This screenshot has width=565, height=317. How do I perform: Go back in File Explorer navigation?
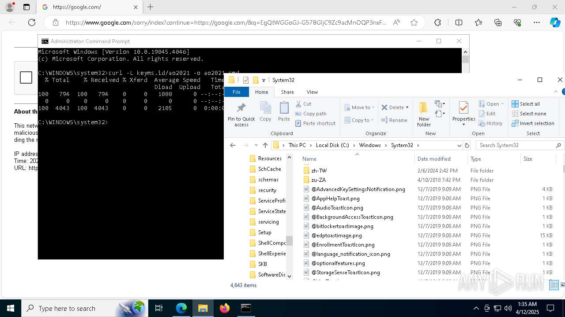tap(233, 145)
